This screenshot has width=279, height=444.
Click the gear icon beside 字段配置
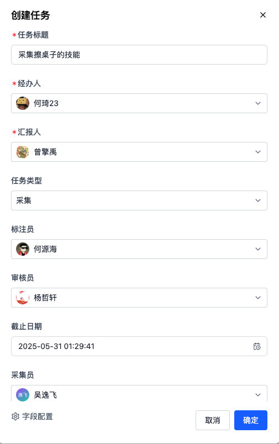15,416
